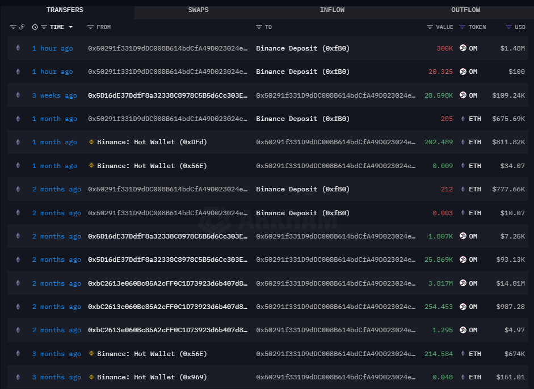Select the OUTFLOW tab
The width and height of the screenshot is (534, 389).
pos(465,10)
